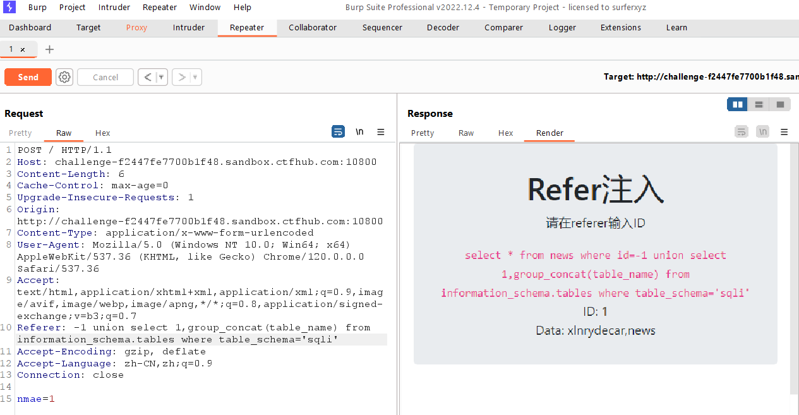The image size is (799, 415).
Task: Switch to the Decoder tab
Action: click(x=443, y=27)
